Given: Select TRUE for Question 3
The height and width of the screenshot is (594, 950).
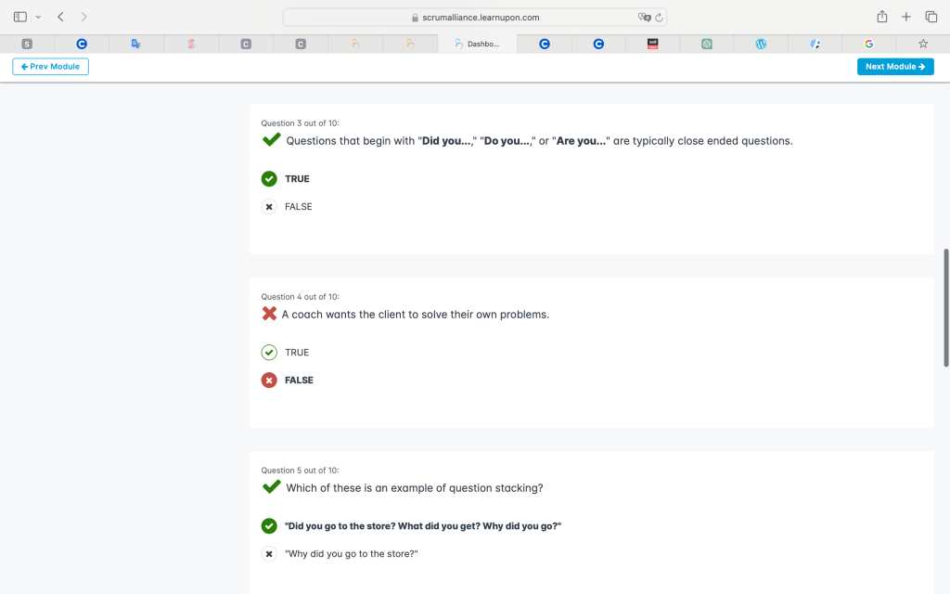Looking at the screenshot, I should point(269,179).
